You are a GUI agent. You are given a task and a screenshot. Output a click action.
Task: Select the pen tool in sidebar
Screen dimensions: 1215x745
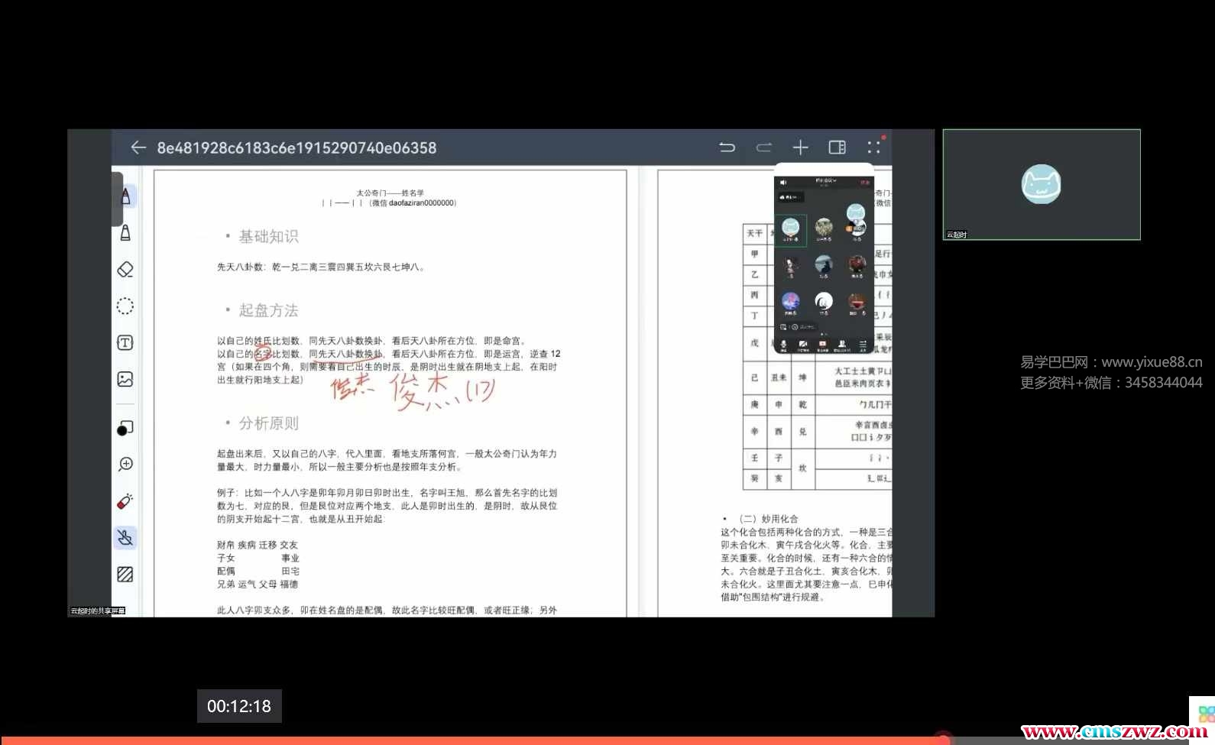[x=125, y=196]
